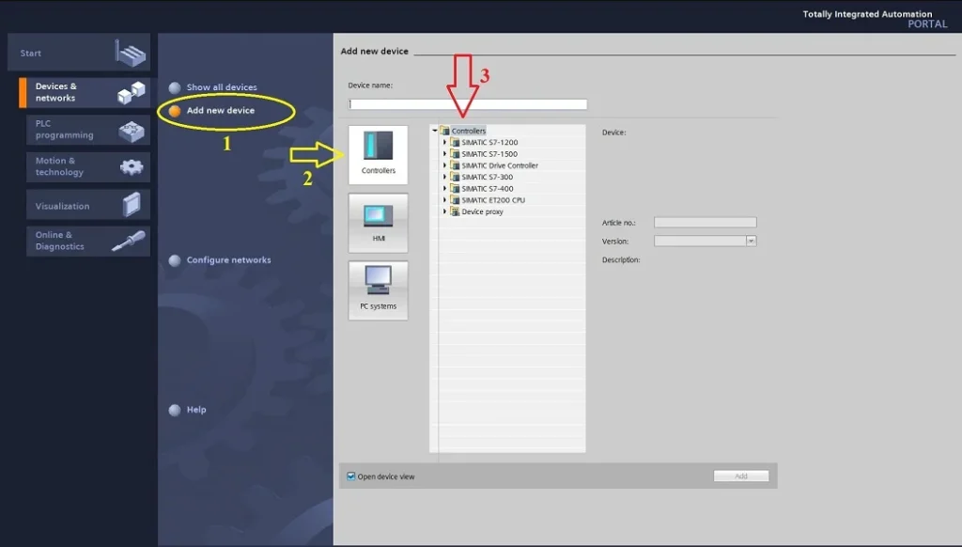Click the Add button
The width and height of the screenshot is (962, 547).
coord(740,477)
